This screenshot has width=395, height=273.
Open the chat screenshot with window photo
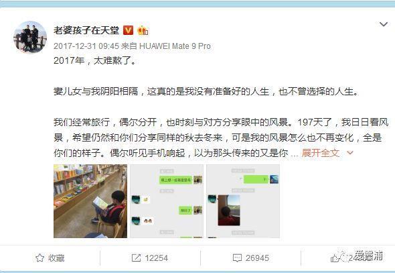pyautogui.click(x=243, y=201)
